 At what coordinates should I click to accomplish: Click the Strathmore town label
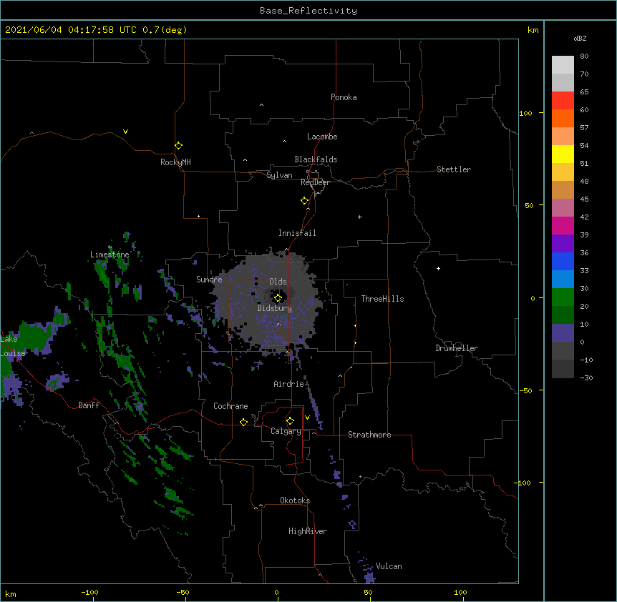pos(369,435)
